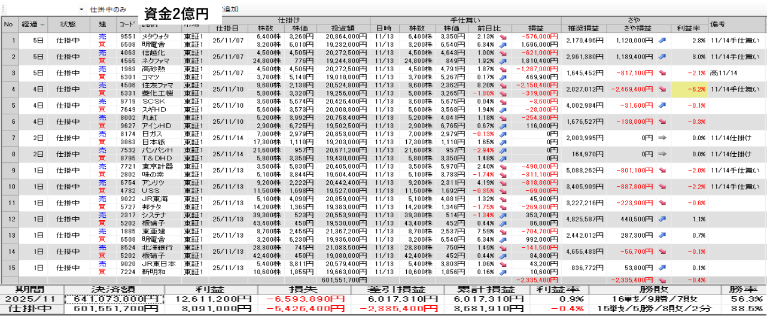Click the gray flat arrow in row 8's さや column

[663, 154]
